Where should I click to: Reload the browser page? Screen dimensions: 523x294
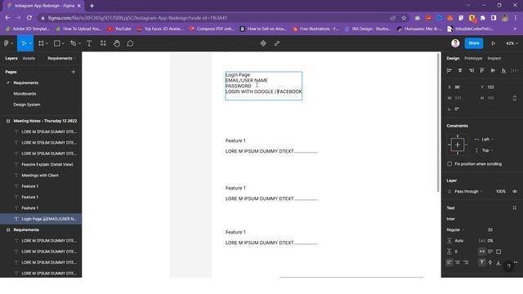[29, 18]
